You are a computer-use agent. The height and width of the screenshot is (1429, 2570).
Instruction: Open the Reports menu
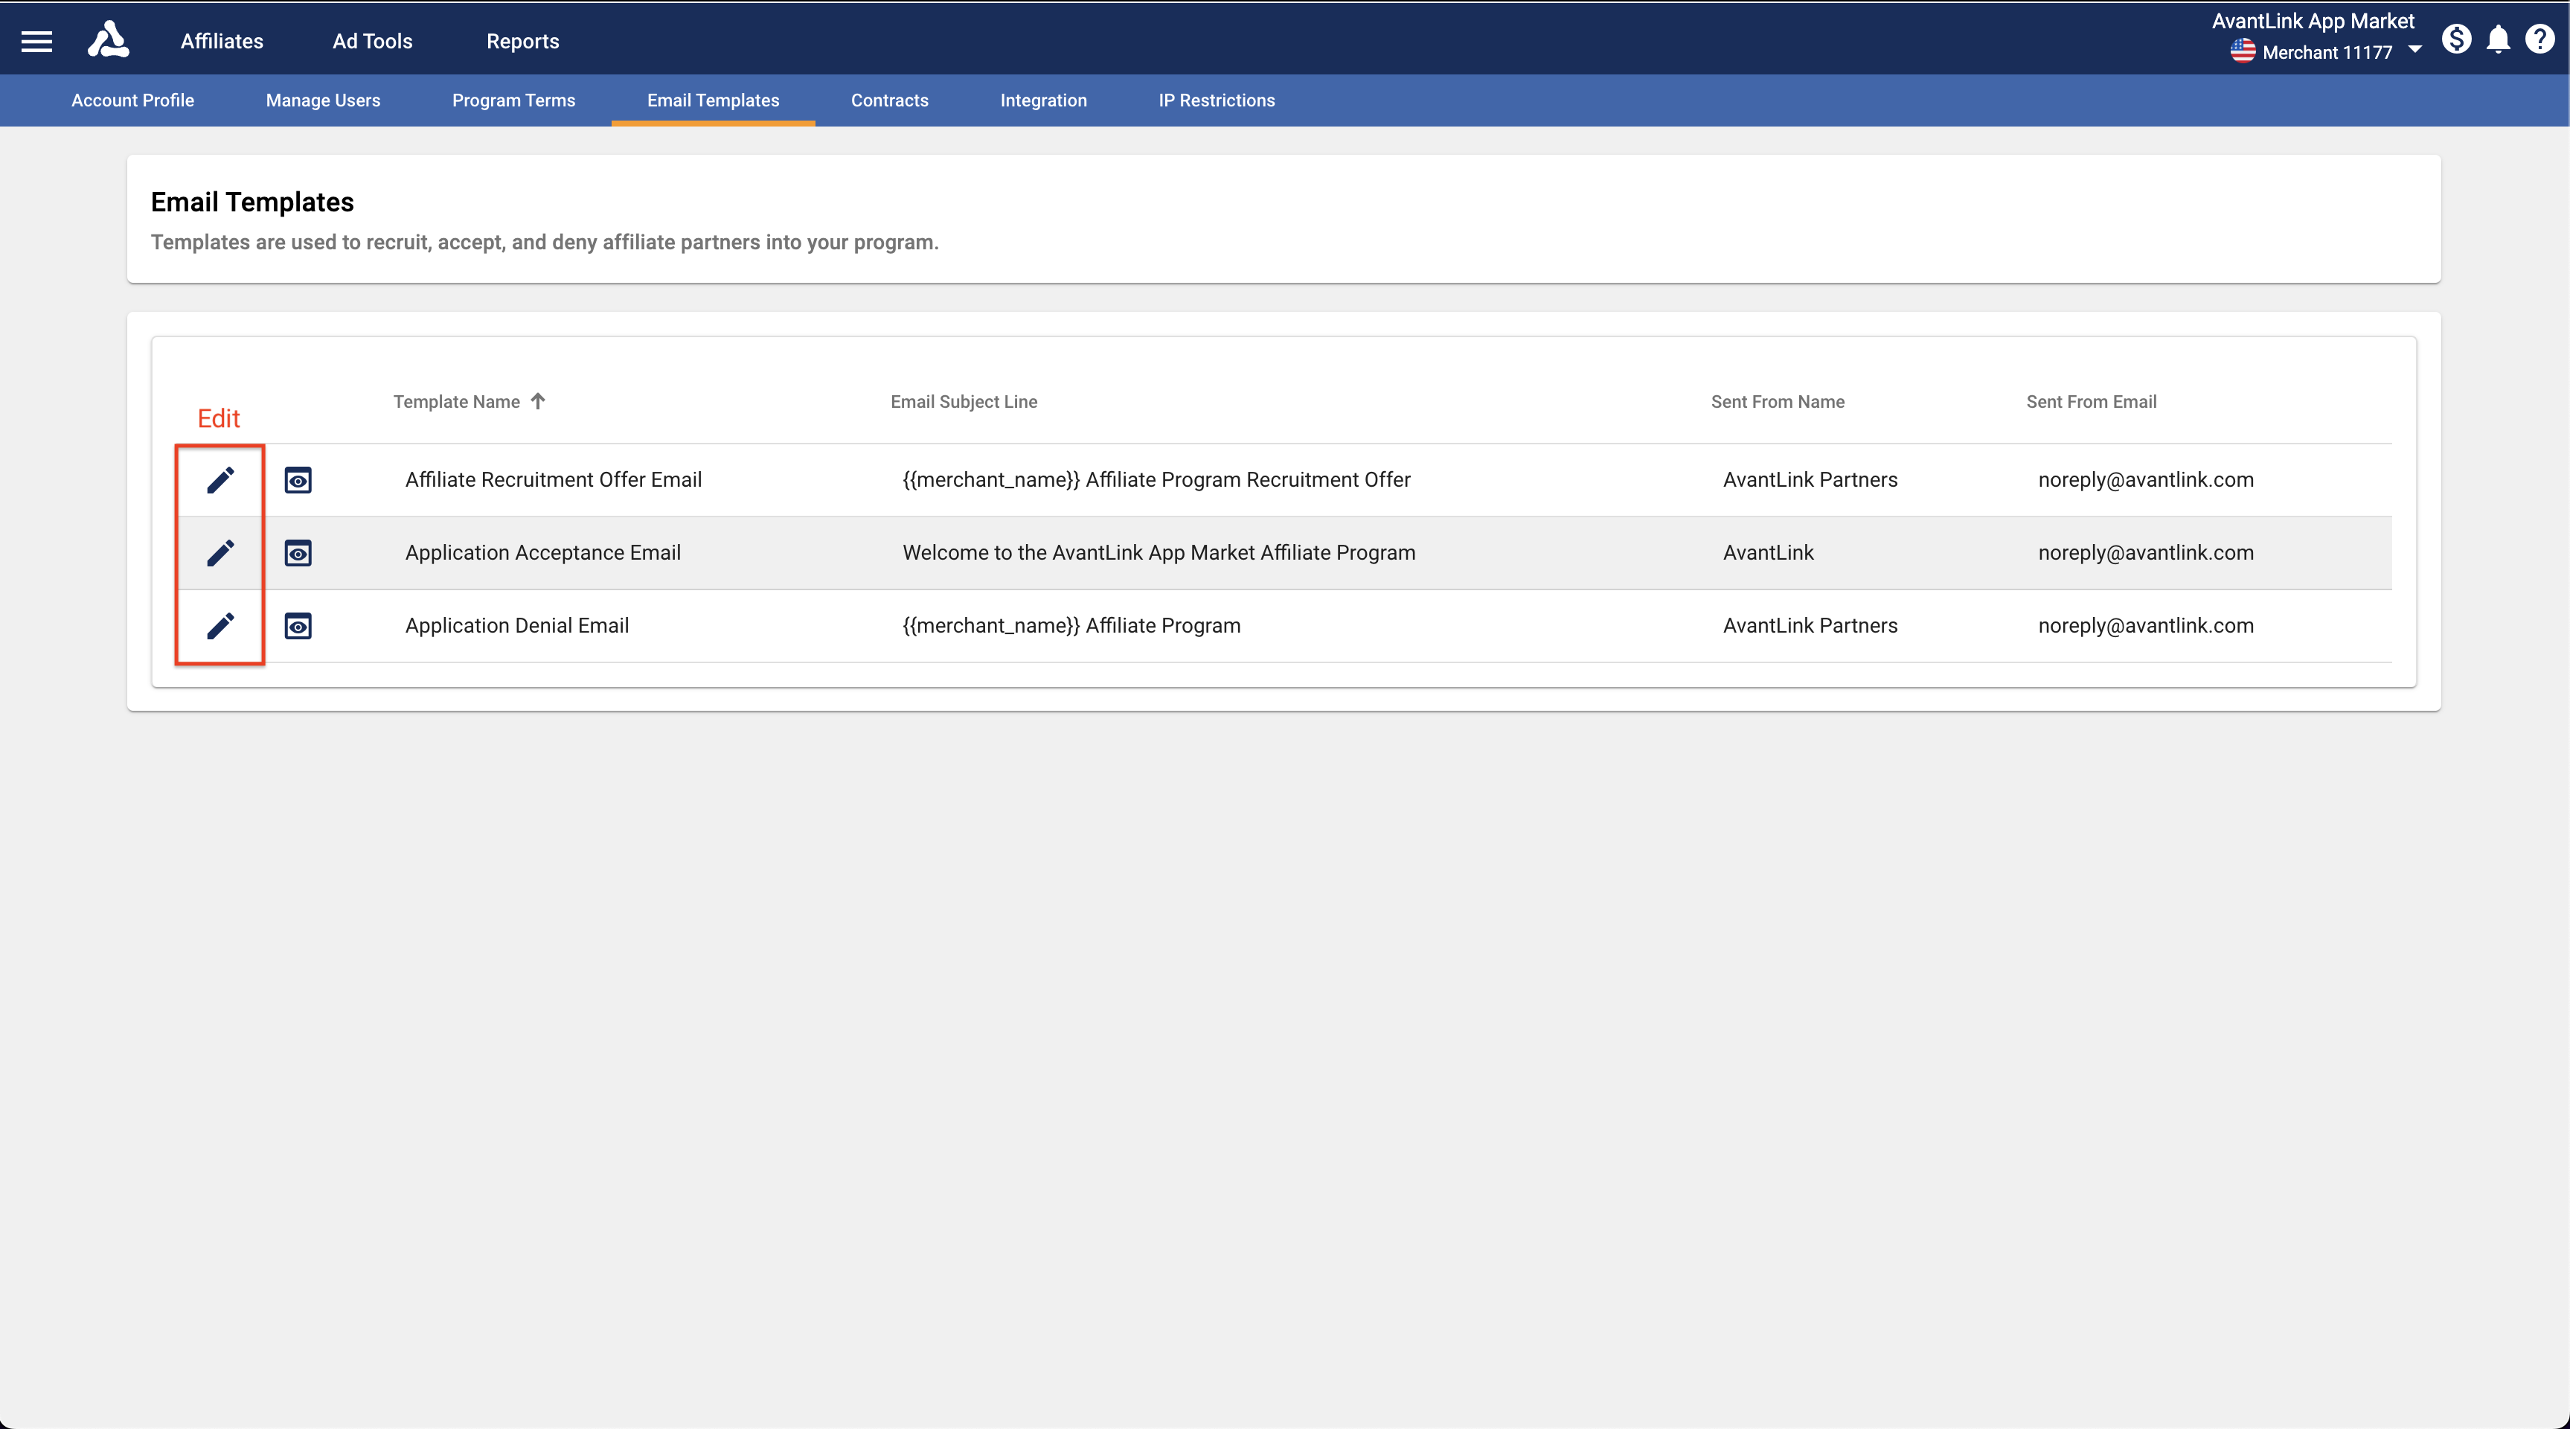pos(523,41)
